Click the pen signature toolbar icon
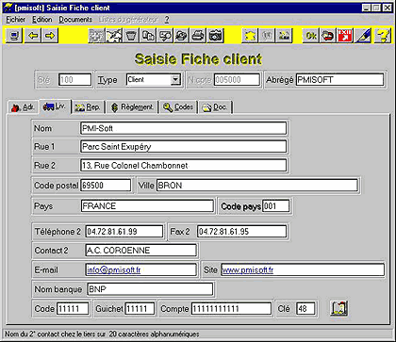The image size is (396, 342). click(x=363, y=36)
